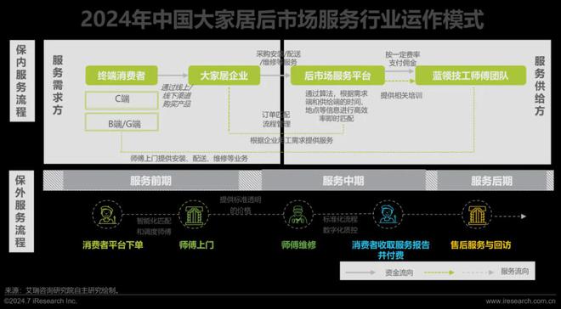Click the 通过线上/线下渠道购买产品 annotation
The width and height of the screenshot is (561, 309).
click(x=177, y=96)
